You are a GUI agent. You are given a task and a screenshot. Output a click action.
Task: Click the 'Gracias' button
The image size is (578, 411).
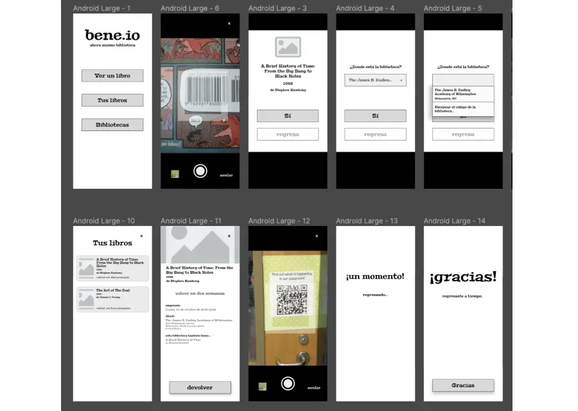click(463, 385)
